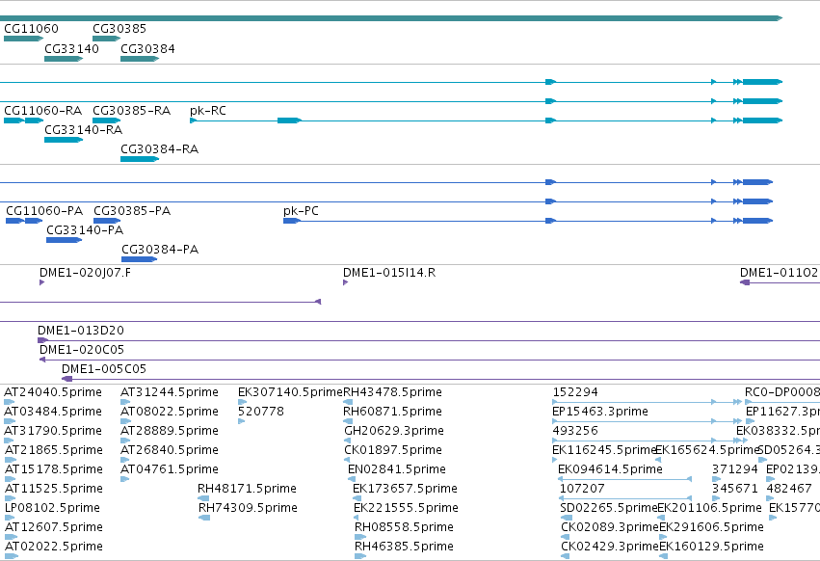Select the CG30385-PA coding feature
This screenshot has width=820, height=561.
point(107,221)
